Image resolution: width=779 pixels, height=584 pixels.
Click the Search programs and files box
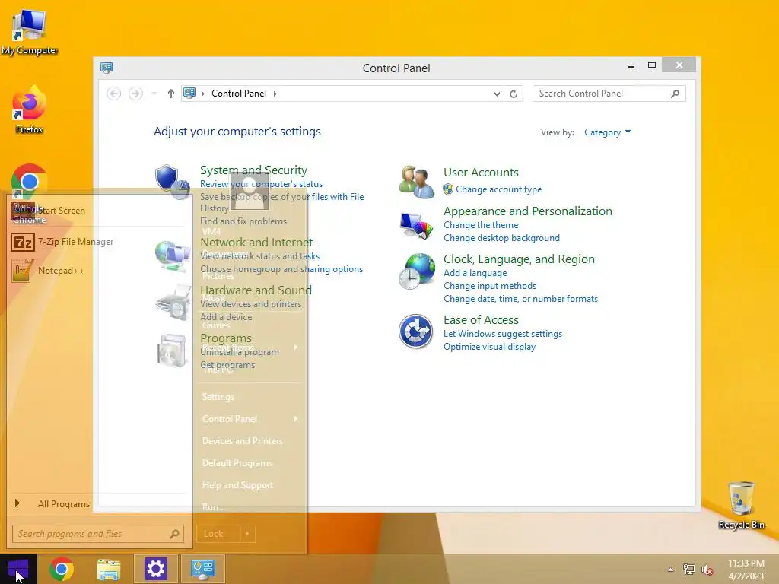click(x=98, y=534)
